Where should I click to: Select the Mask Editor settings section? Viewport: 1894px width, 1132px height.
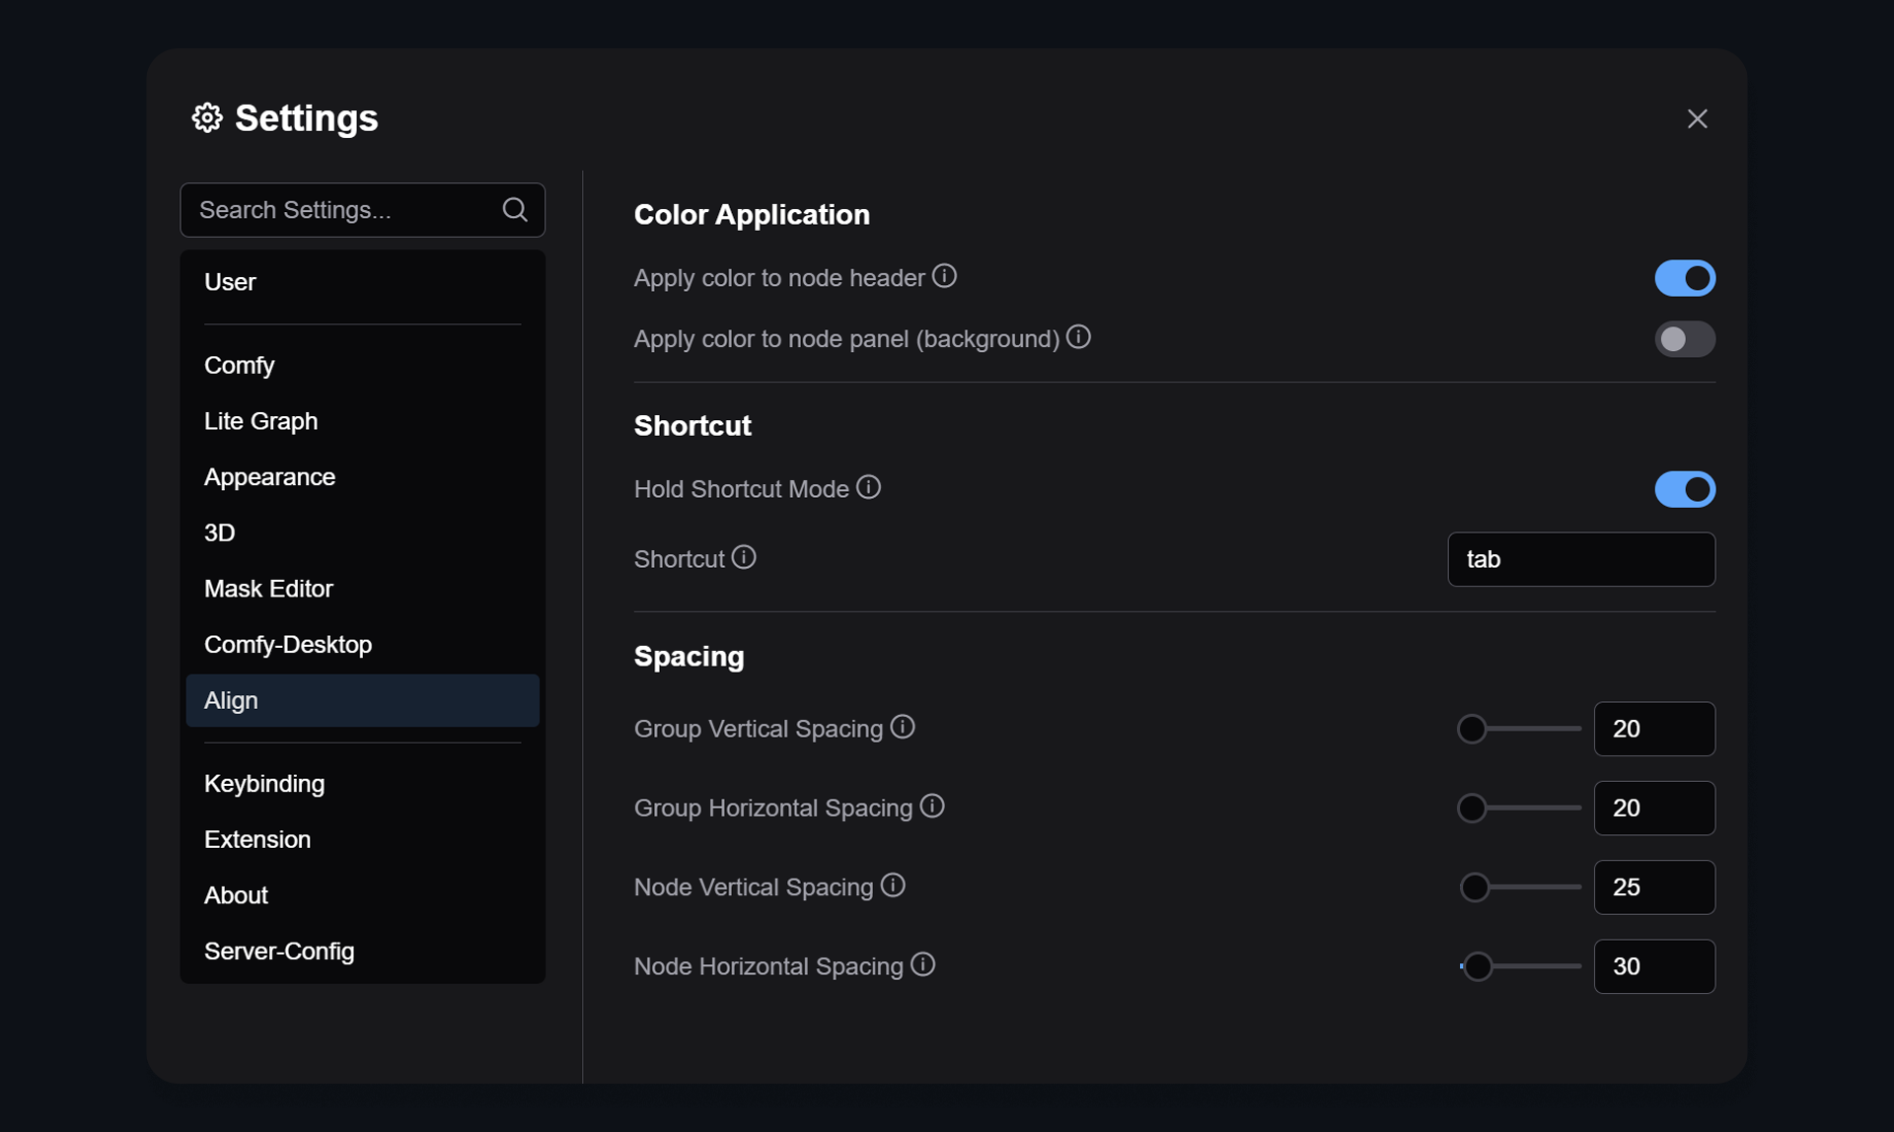click(268, 589)
